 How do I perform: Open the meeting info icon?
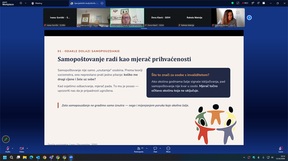[21, 3]
